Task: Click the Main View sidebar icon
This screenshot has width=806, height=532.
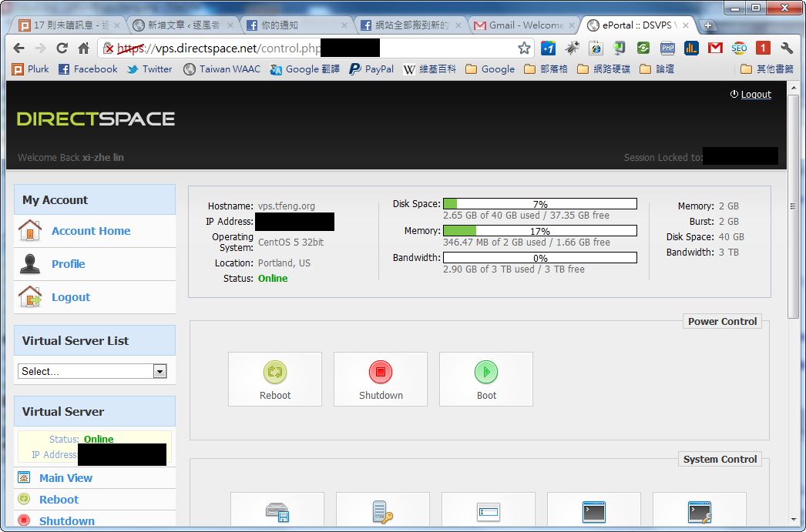Action: (24, 477)
